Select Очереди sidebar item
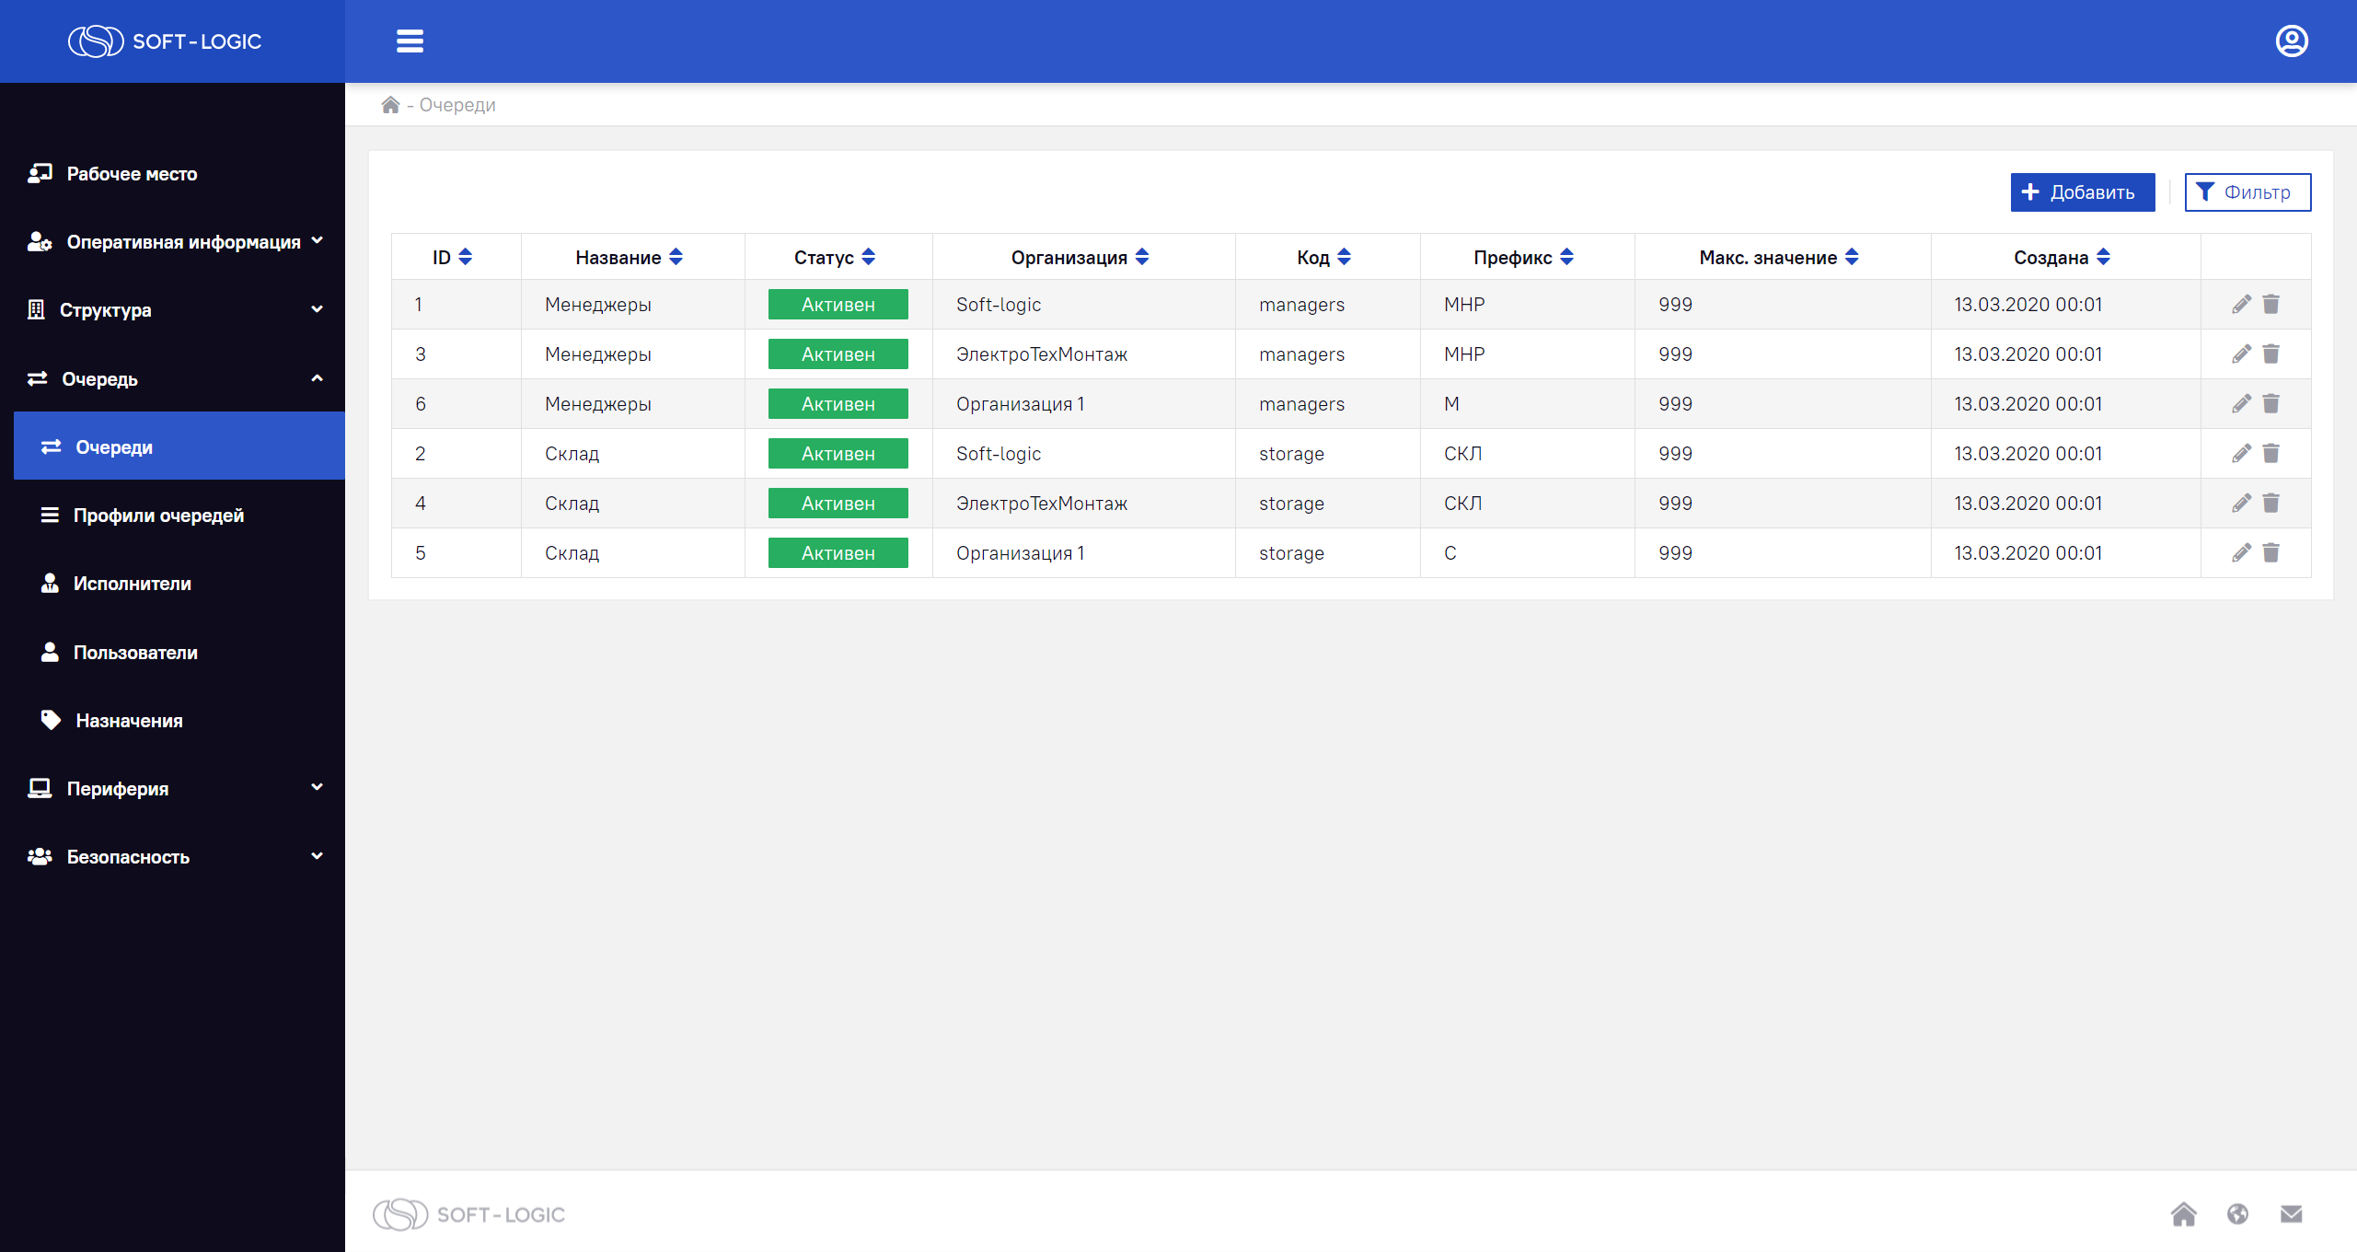Screen dimensions: 2357x1252 pos(179,446)
